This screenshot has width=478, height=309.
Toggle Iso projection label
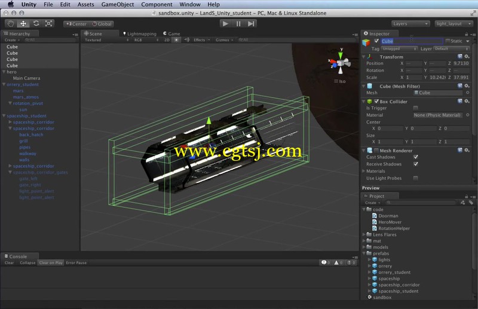340,81
